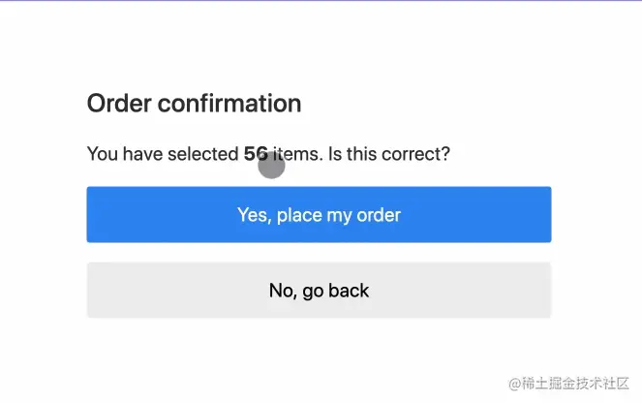The image size is (642, 403).
Task: Click the gray circular touch indicator
Action: 271,165
